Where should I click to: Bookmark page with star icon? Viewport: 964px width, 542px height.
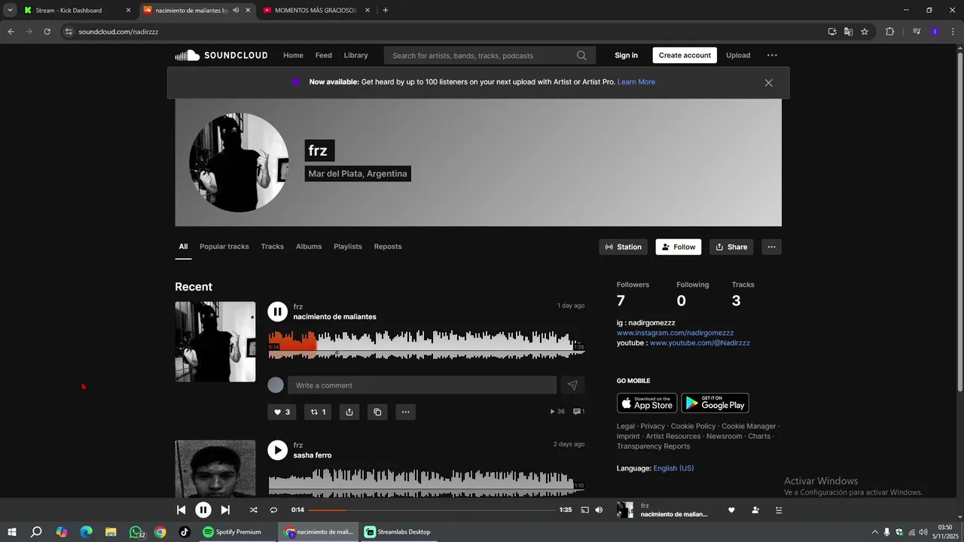(865, 32)
